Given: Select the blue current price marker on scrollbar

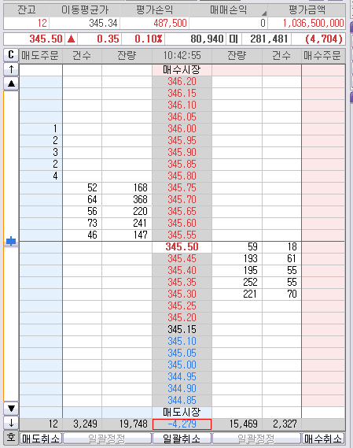Looking at the screenshot, I should click(11, 241).
